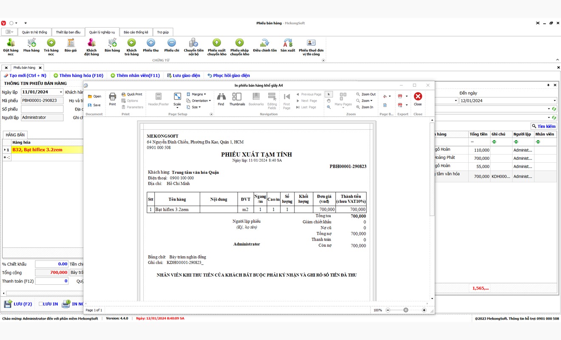
Task: Select the Trợ giúp menu tab
Action: pos(163,32)
